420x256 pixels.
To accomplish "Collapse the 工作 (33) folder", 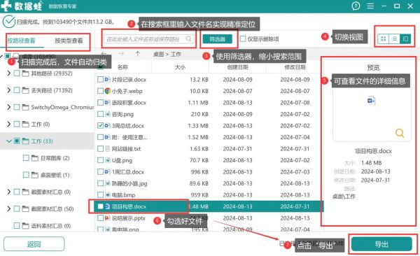I will [9, 141].
